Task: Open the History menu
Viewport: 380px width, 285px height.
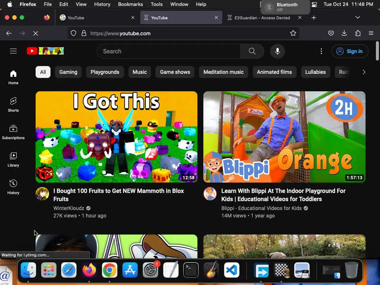Action: pos(102,4)
